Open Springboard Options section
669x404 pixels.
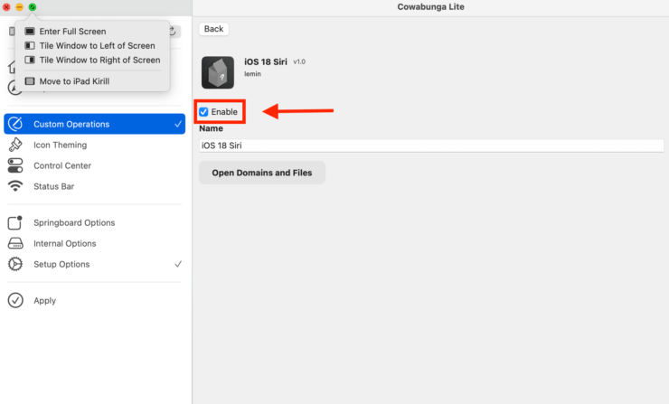pos(73,222)
